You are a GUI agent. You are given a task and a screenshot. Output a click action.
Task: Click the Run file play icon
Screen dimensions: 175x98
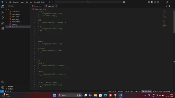click(x=166, y=6)
